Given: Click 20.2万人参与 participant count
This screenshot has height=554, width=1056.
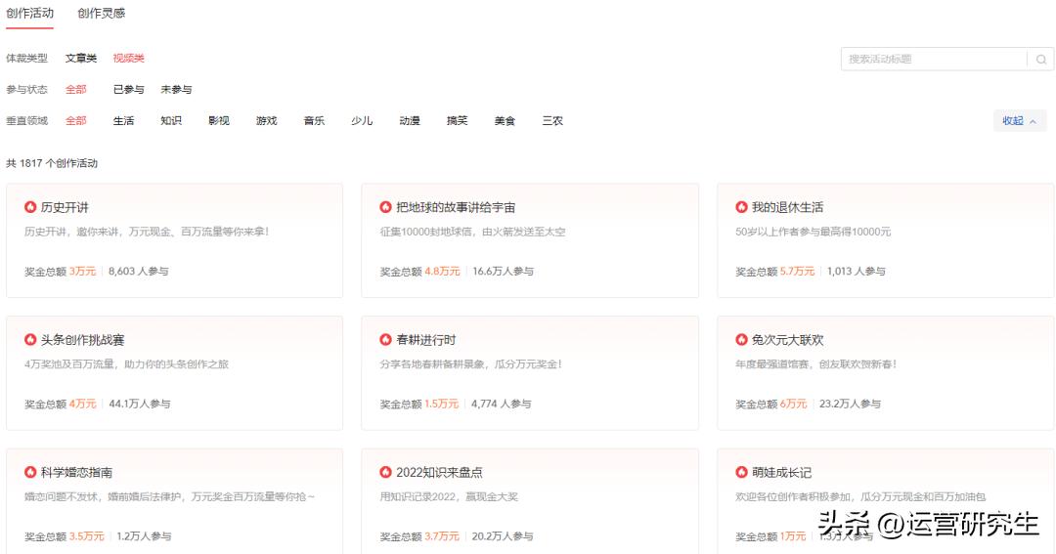Looking at the screenshot, I should [x=503, y=536].
